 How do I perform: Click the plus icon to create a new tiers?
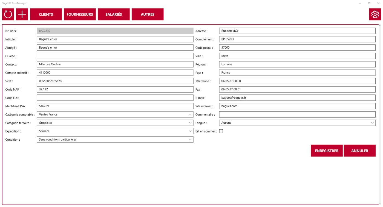coord(22,14)
